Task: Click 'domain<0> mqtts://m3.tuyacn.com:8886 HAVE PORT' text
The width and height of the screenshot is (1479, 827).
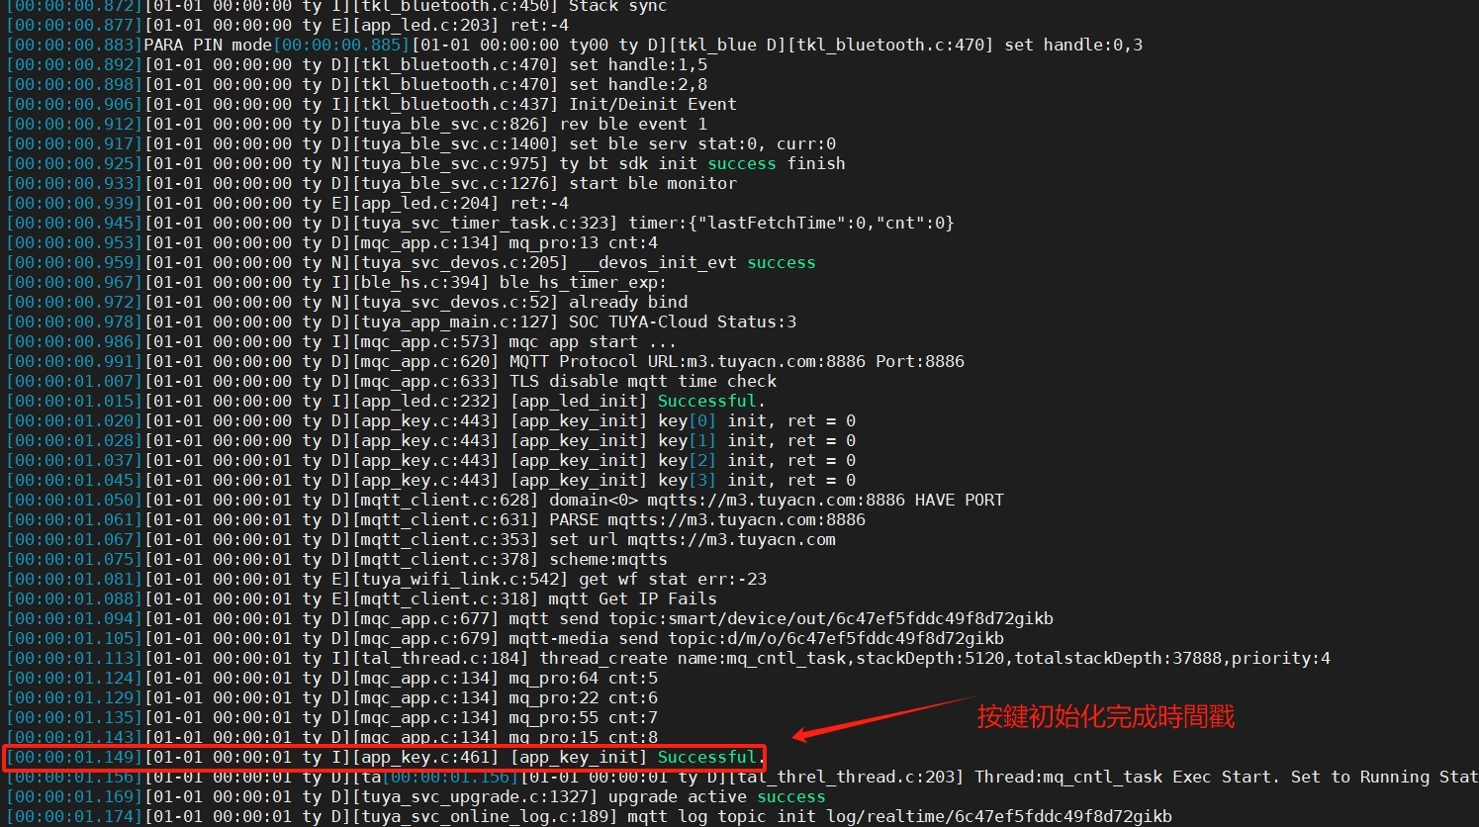Action: [x=777, y=500]
